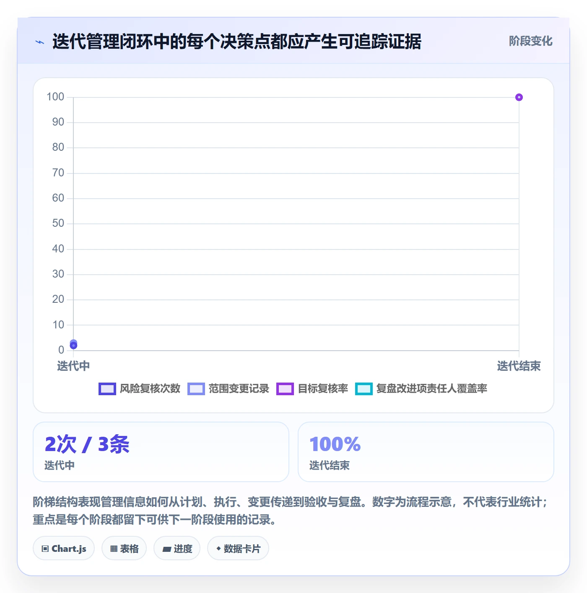Click the 阶段变化 label in the header
This screenshot has height=593, width=587.
click(531, 41)
